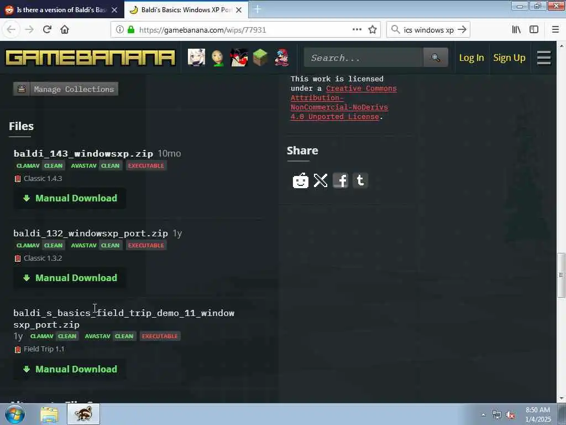Select the baldi_143_windowsxp.zip filename
566x425 pixels.
pyautogui.click(x=83, y=154)
